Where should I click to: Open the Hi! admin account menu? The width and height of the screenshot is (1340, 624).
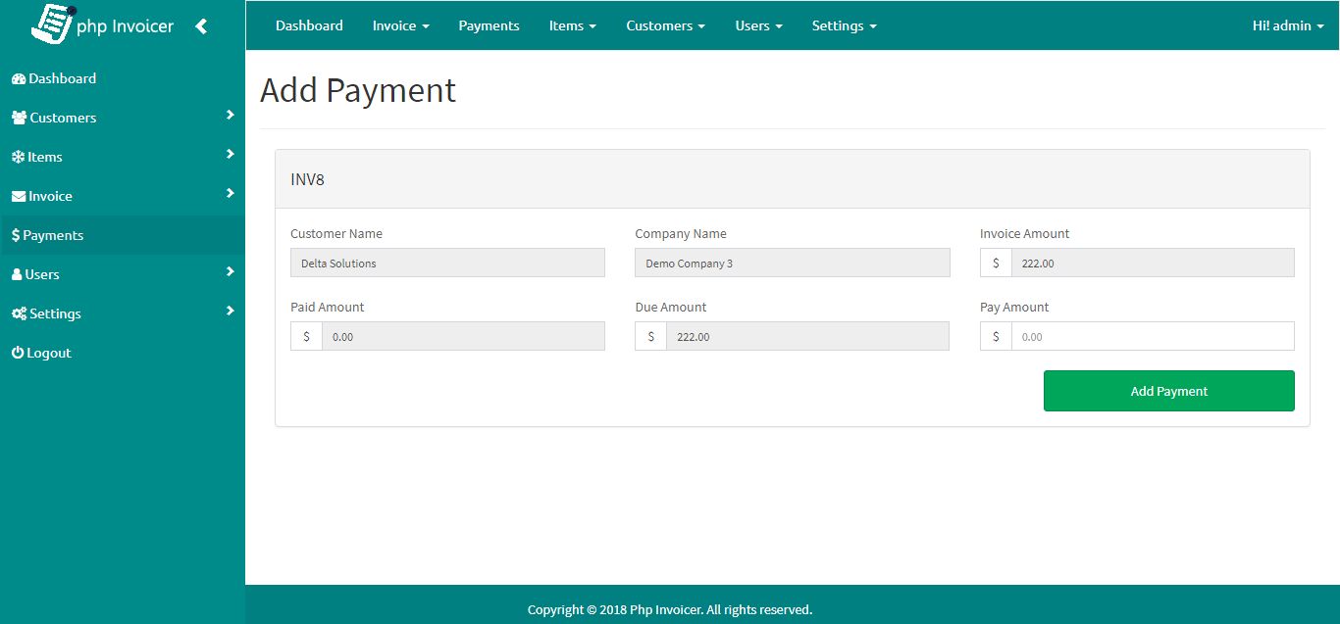click(x=1288, y=25)
